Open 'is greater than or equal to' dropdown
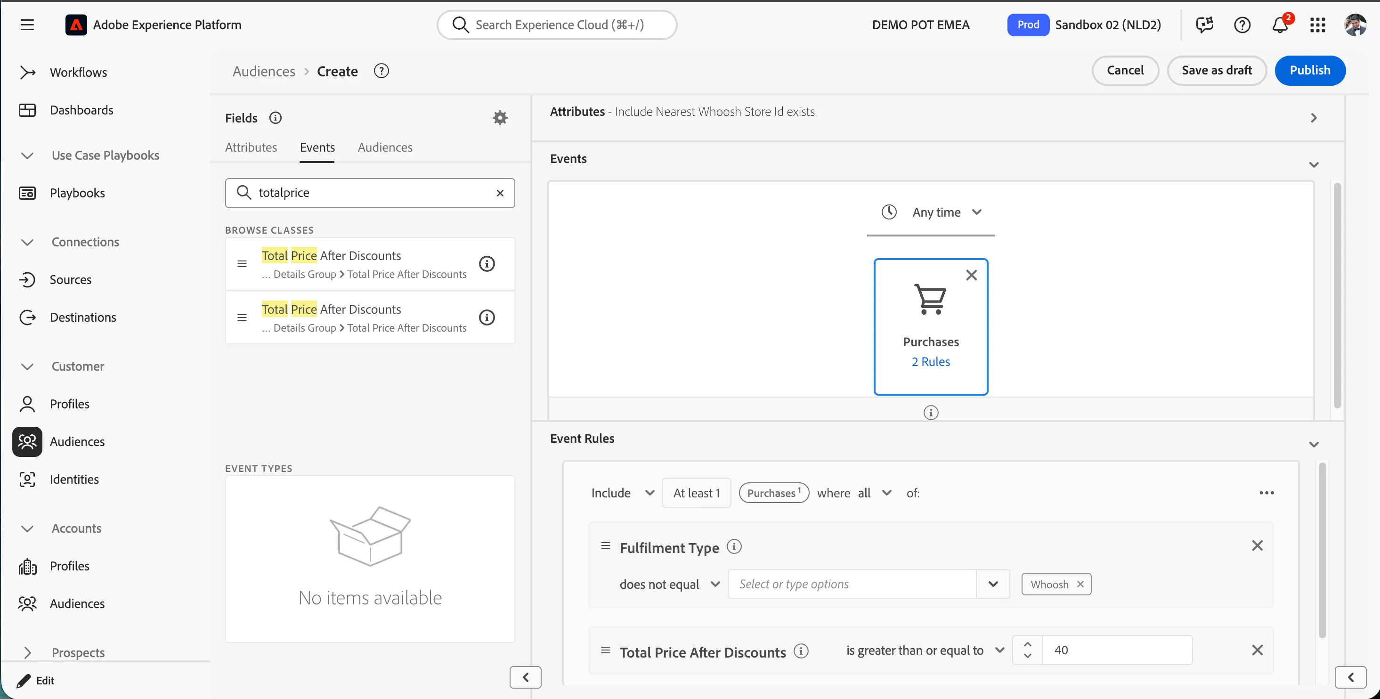 point(925,650)
